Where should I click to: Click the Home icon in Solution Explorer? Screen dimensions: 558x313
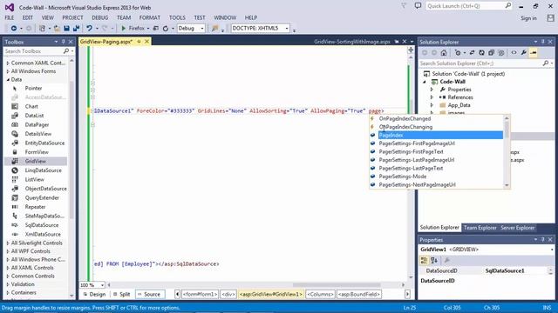tap(444, 53)
